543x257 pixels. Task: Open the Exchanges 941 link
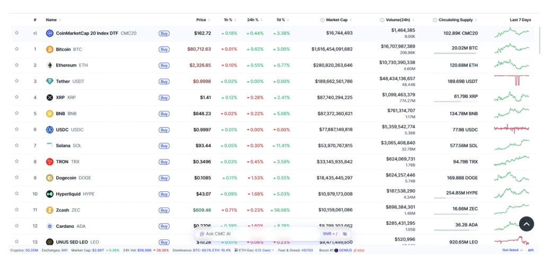pos(55,250)
